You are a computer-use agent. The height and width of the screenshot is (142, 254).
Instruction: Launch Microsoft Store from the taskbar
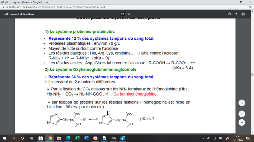tap(40, 138)
